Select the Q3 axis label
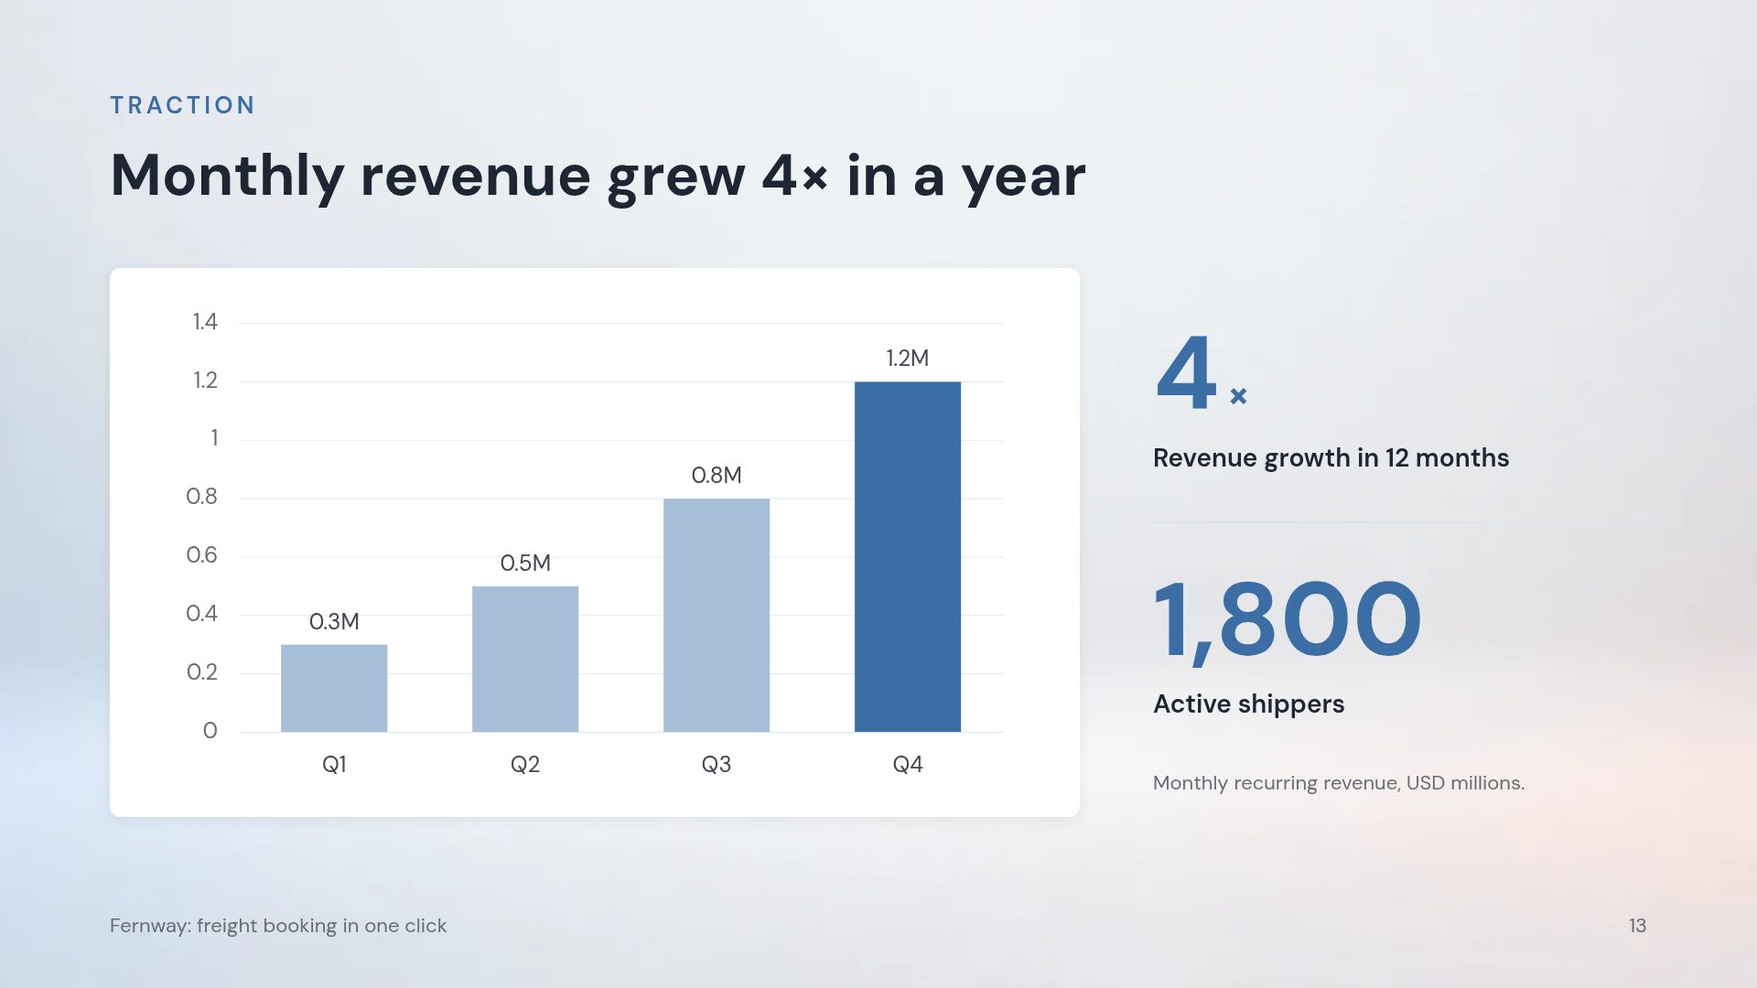 717,764
